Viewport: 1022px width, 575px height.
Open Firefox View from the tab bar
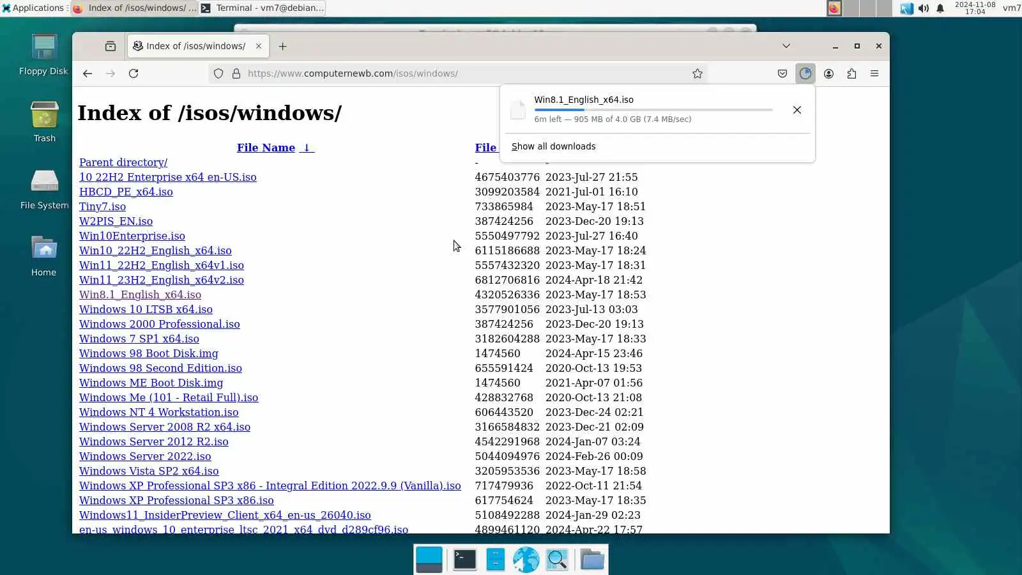(x=111, y=46)
